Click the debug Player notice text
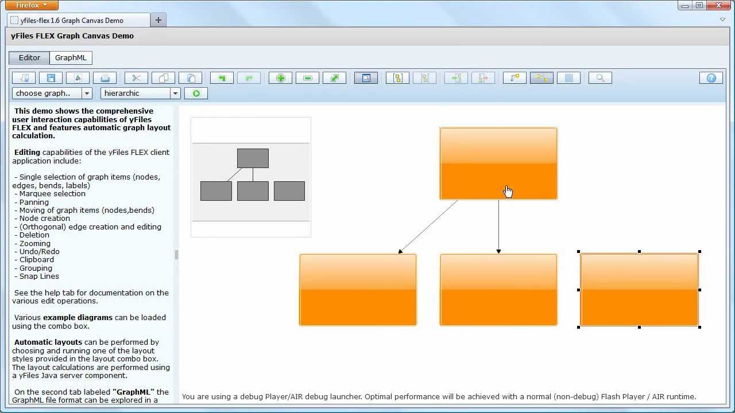The height and width of the screenshot is (413, 735). tap(439, 396)
